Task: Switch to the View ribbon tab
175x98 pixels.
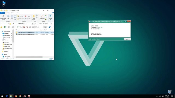Action: point(18,13)
